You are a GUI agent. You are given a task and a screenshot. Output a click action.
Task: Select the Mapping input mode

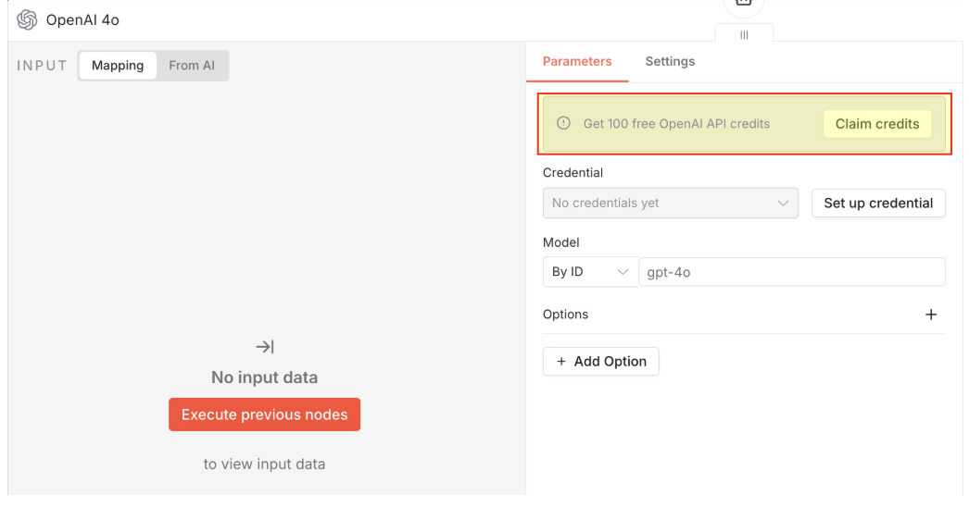(x=118, y=66)
